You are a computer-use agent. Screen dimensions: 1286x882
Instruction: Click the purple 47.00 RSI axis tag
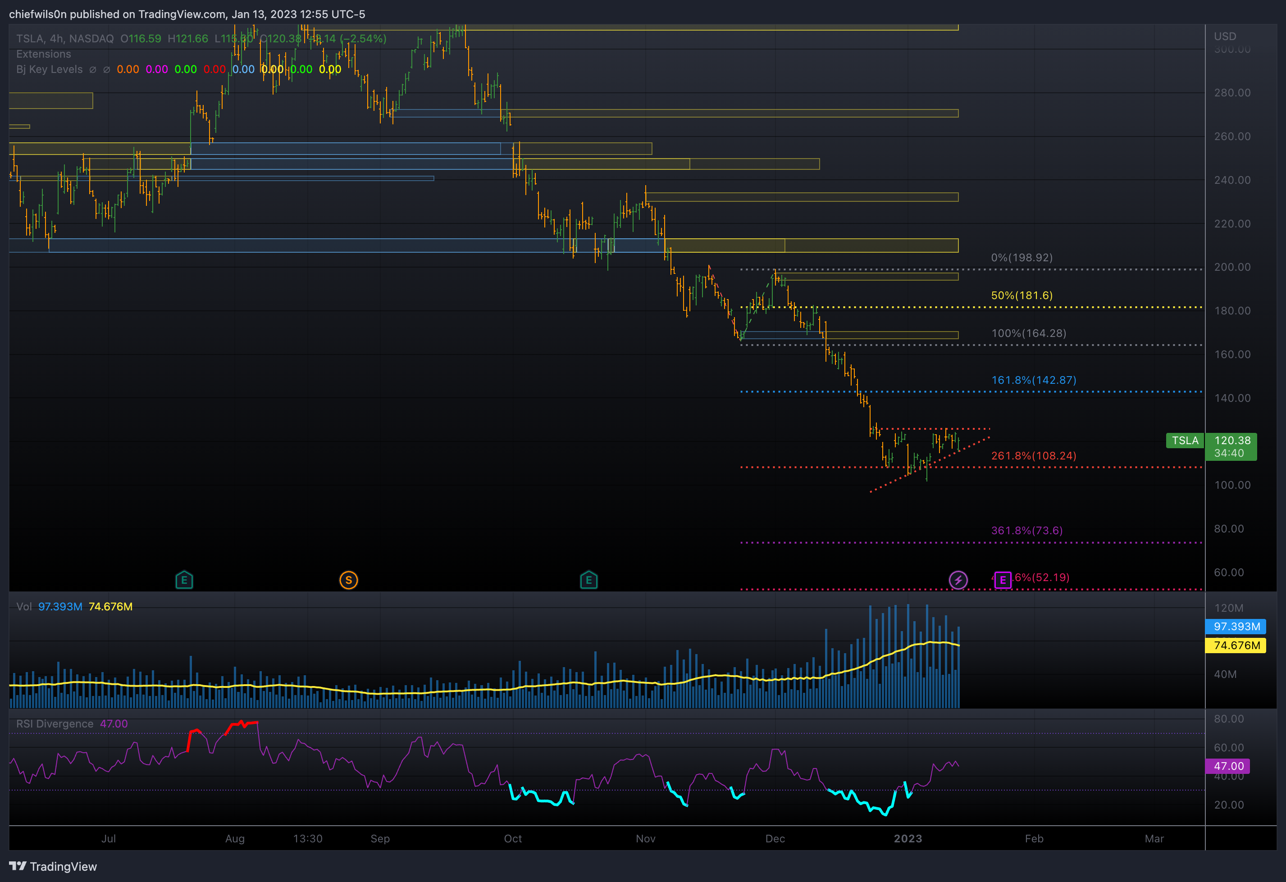tap(1228, 766)
